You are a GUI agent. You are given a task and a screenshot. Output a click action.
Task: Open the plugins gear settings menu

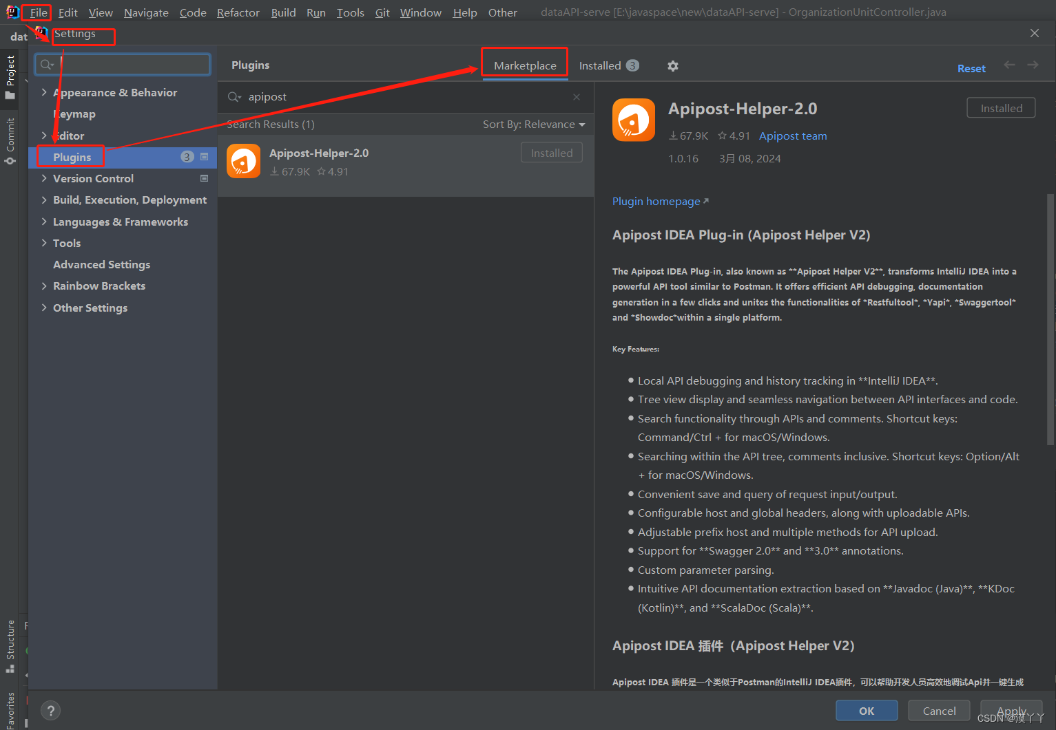(x=673, y=66)
